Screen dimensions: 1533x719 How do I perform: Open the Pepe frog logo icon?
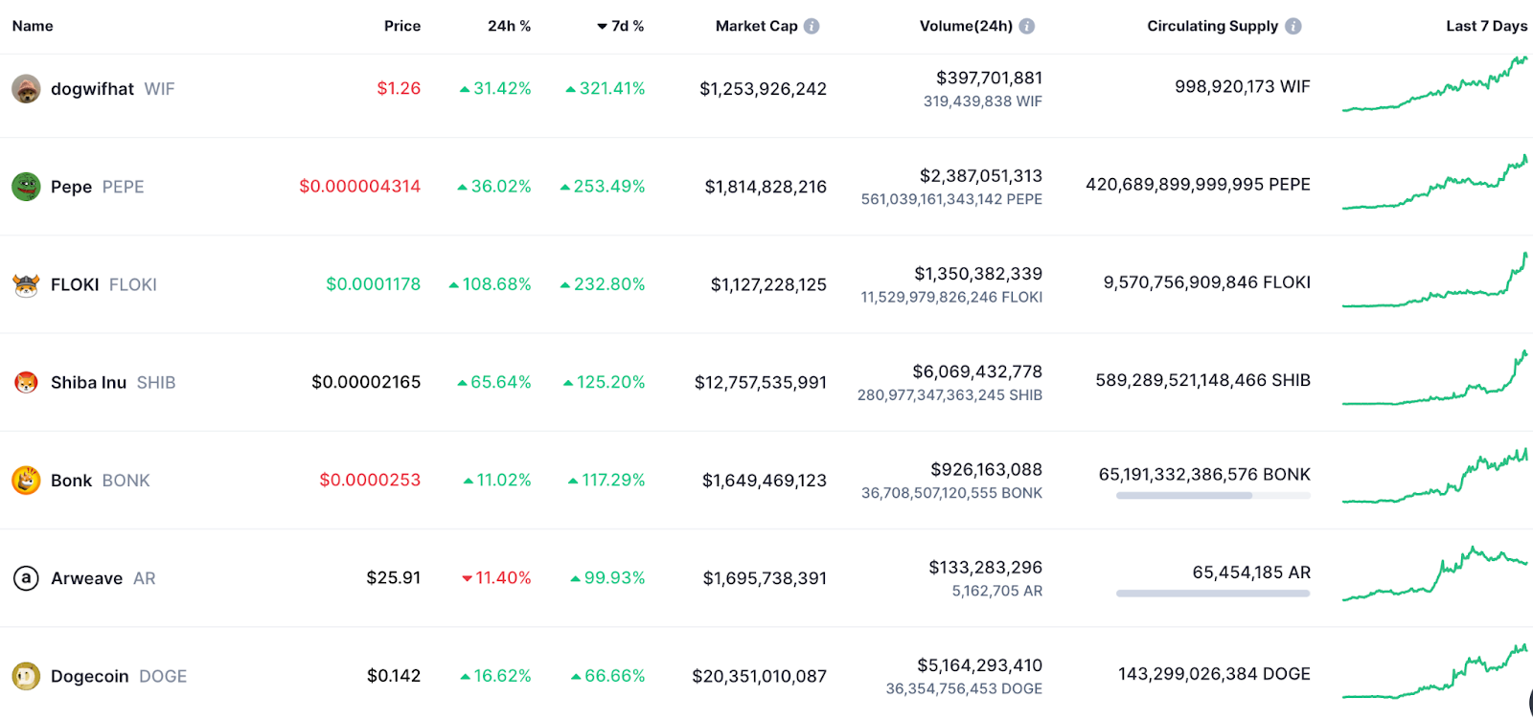pos(26,187)
